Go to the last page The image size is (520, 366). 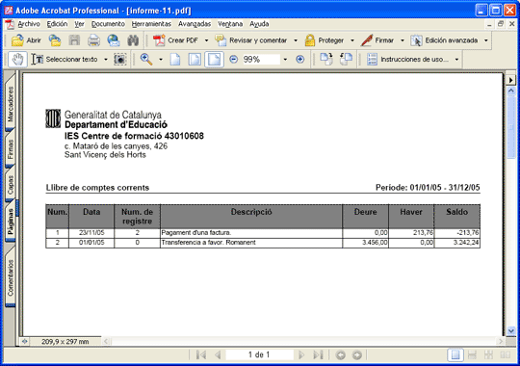click(x=318, y=355)
